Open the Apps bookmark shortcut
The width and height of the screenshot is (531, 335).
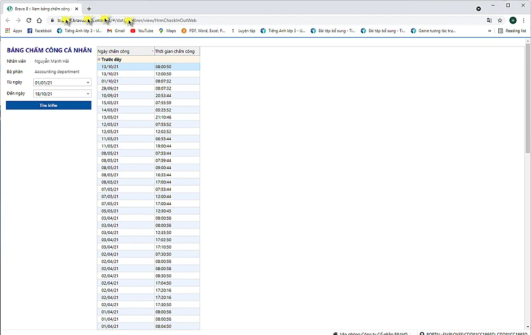coord(14,31)
